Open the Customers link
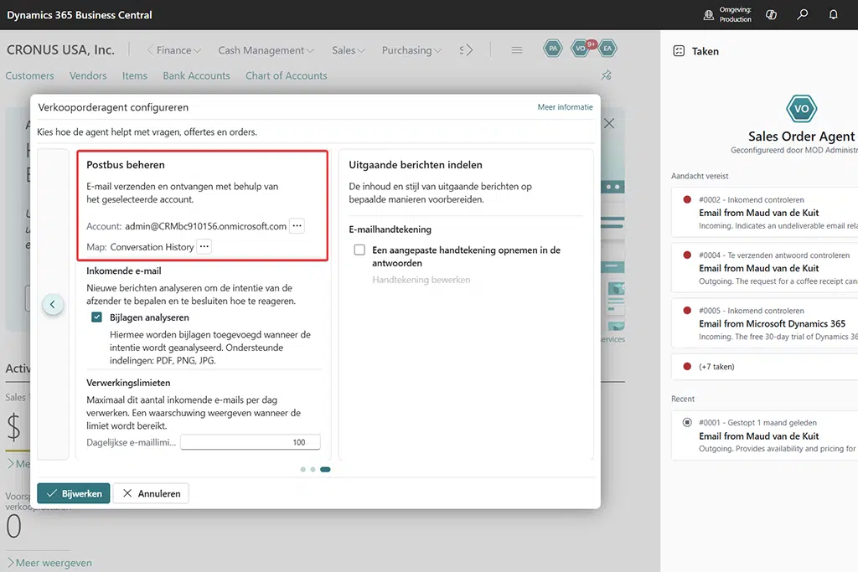Image resolution: width=858 pixels, height=572 pixels. point(29,75)
